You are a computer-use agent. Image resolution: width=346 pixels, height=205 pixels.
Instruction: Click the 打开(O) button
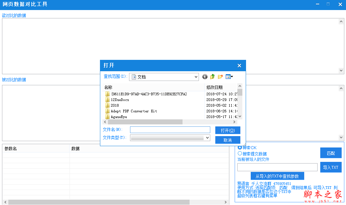coord(228,130)
